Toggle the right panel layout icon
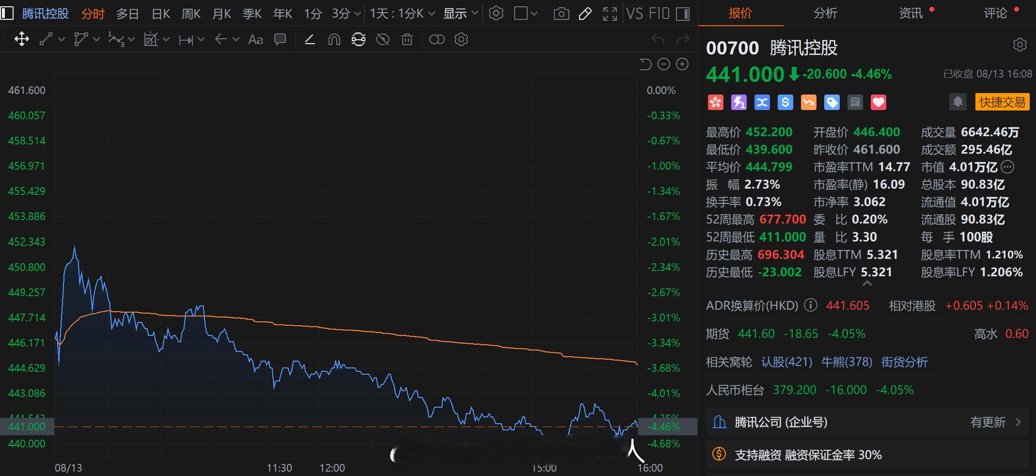Viewport: 1036px width, 476px height. coord(683,14)
